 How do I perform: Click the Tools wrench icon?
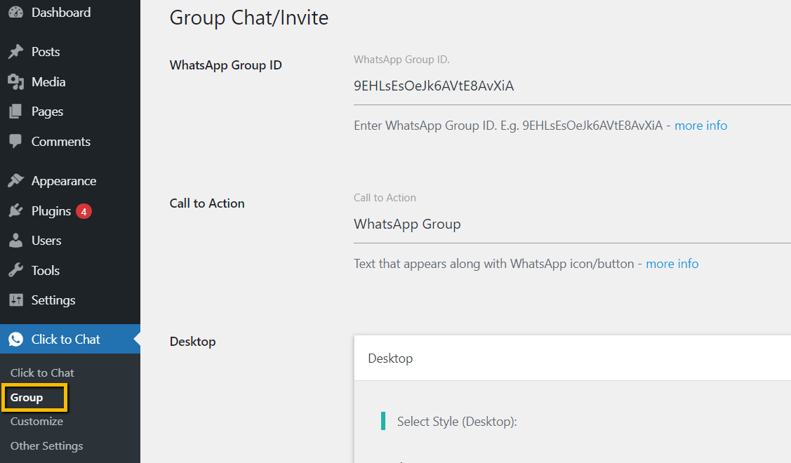pos(15,270)
